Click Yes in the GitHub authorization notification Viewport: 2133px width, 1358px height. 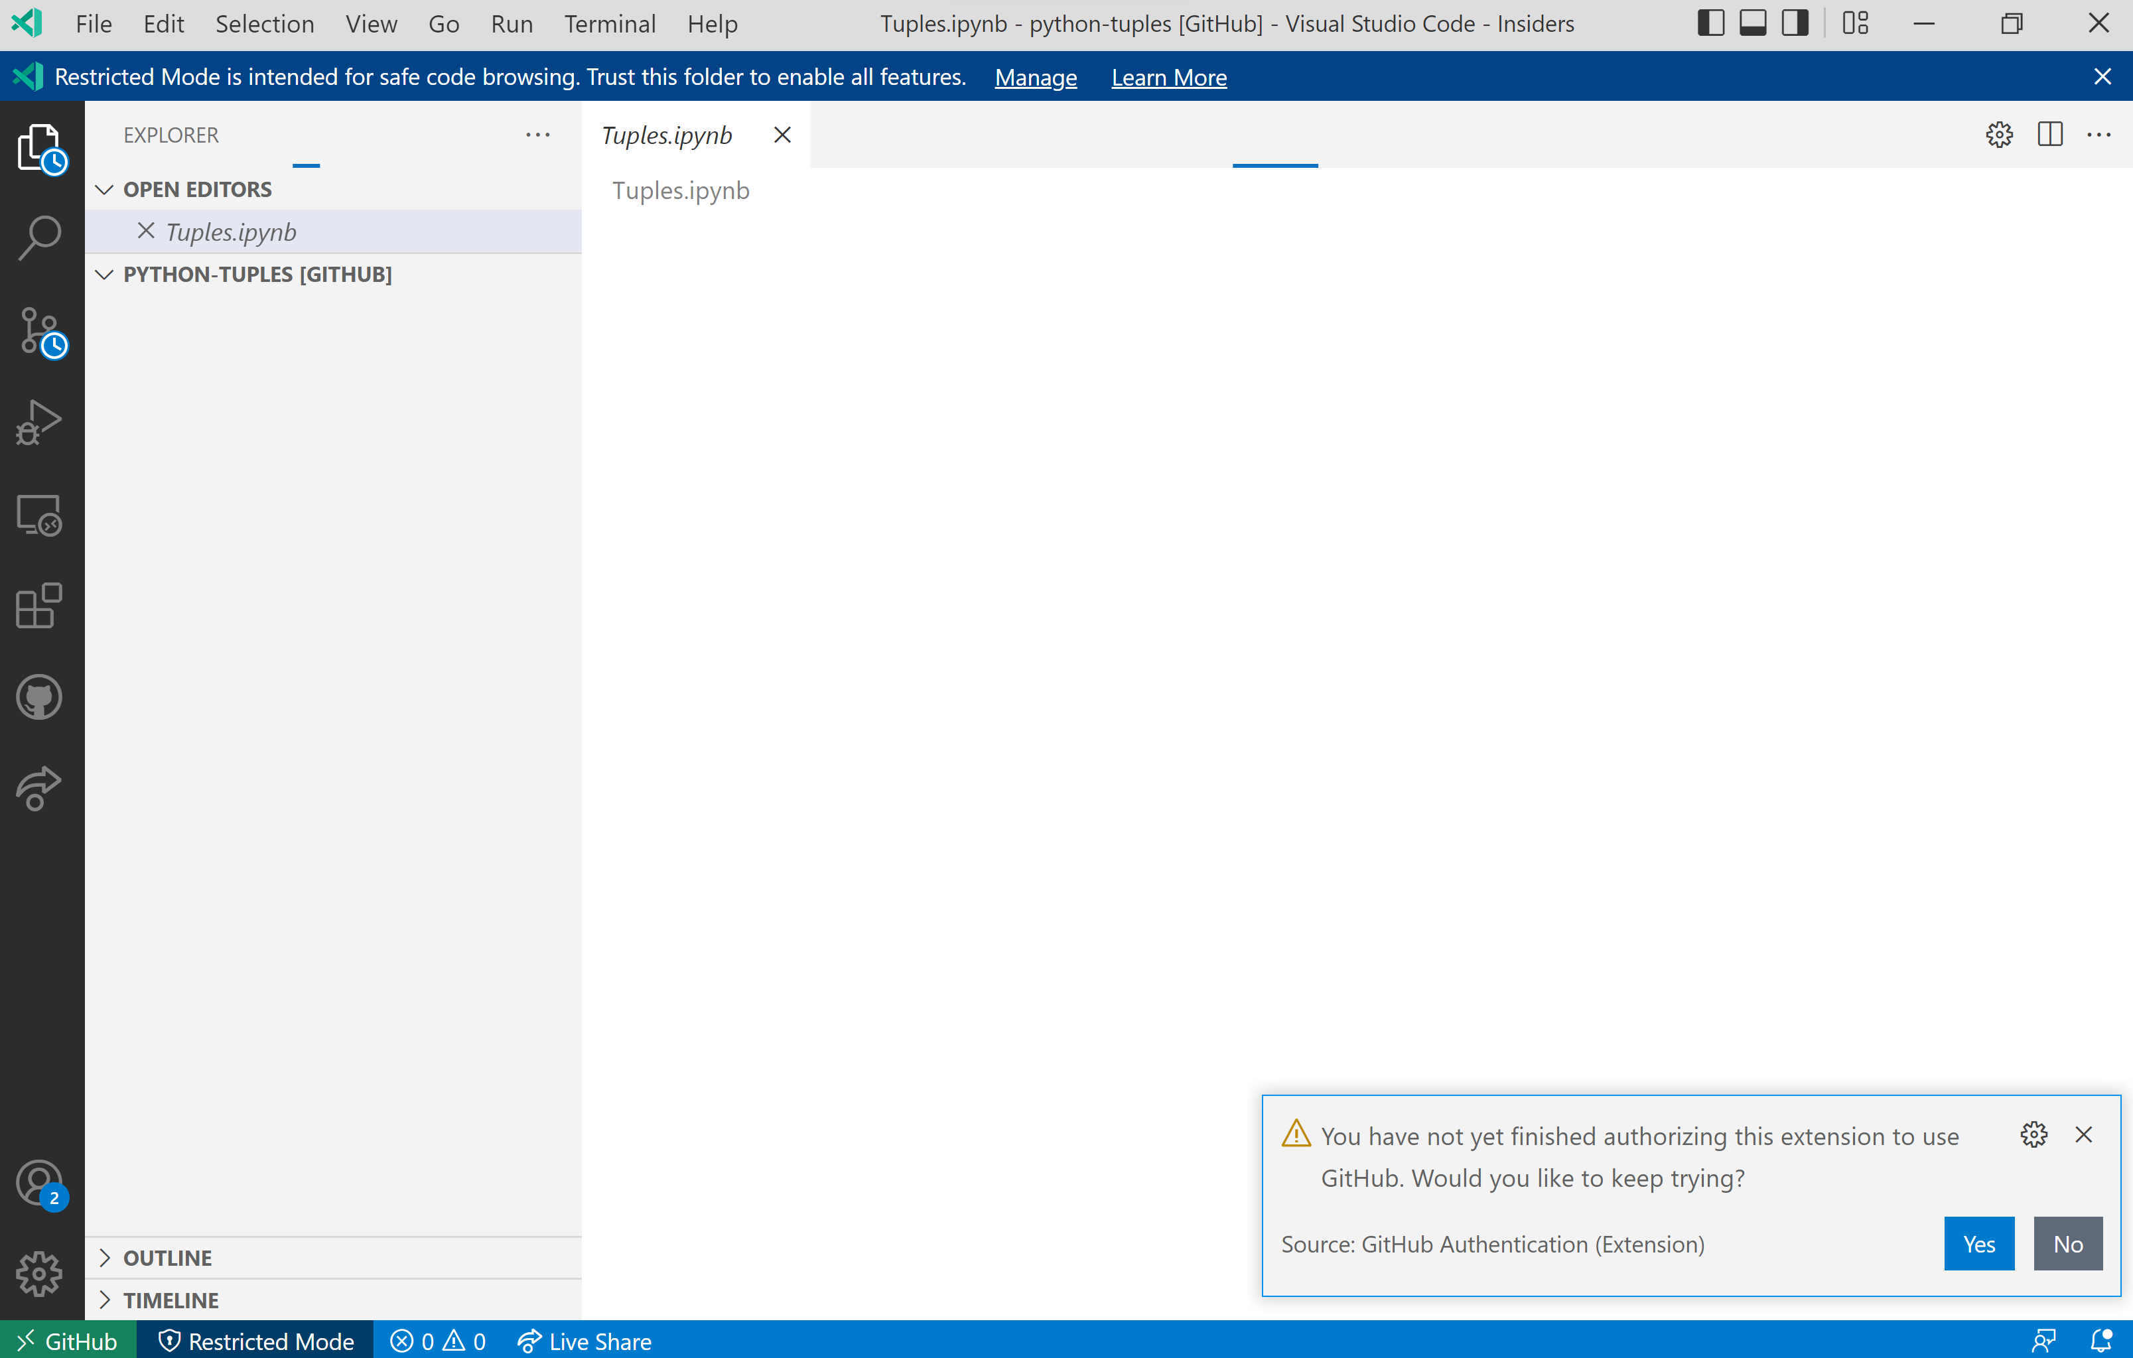[1979, 1243]
